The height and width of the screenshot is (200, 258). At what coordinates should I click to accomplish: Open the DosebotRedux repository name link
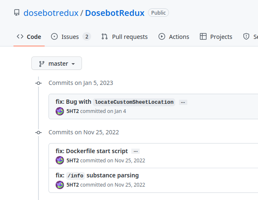click(x=115, y=13)
